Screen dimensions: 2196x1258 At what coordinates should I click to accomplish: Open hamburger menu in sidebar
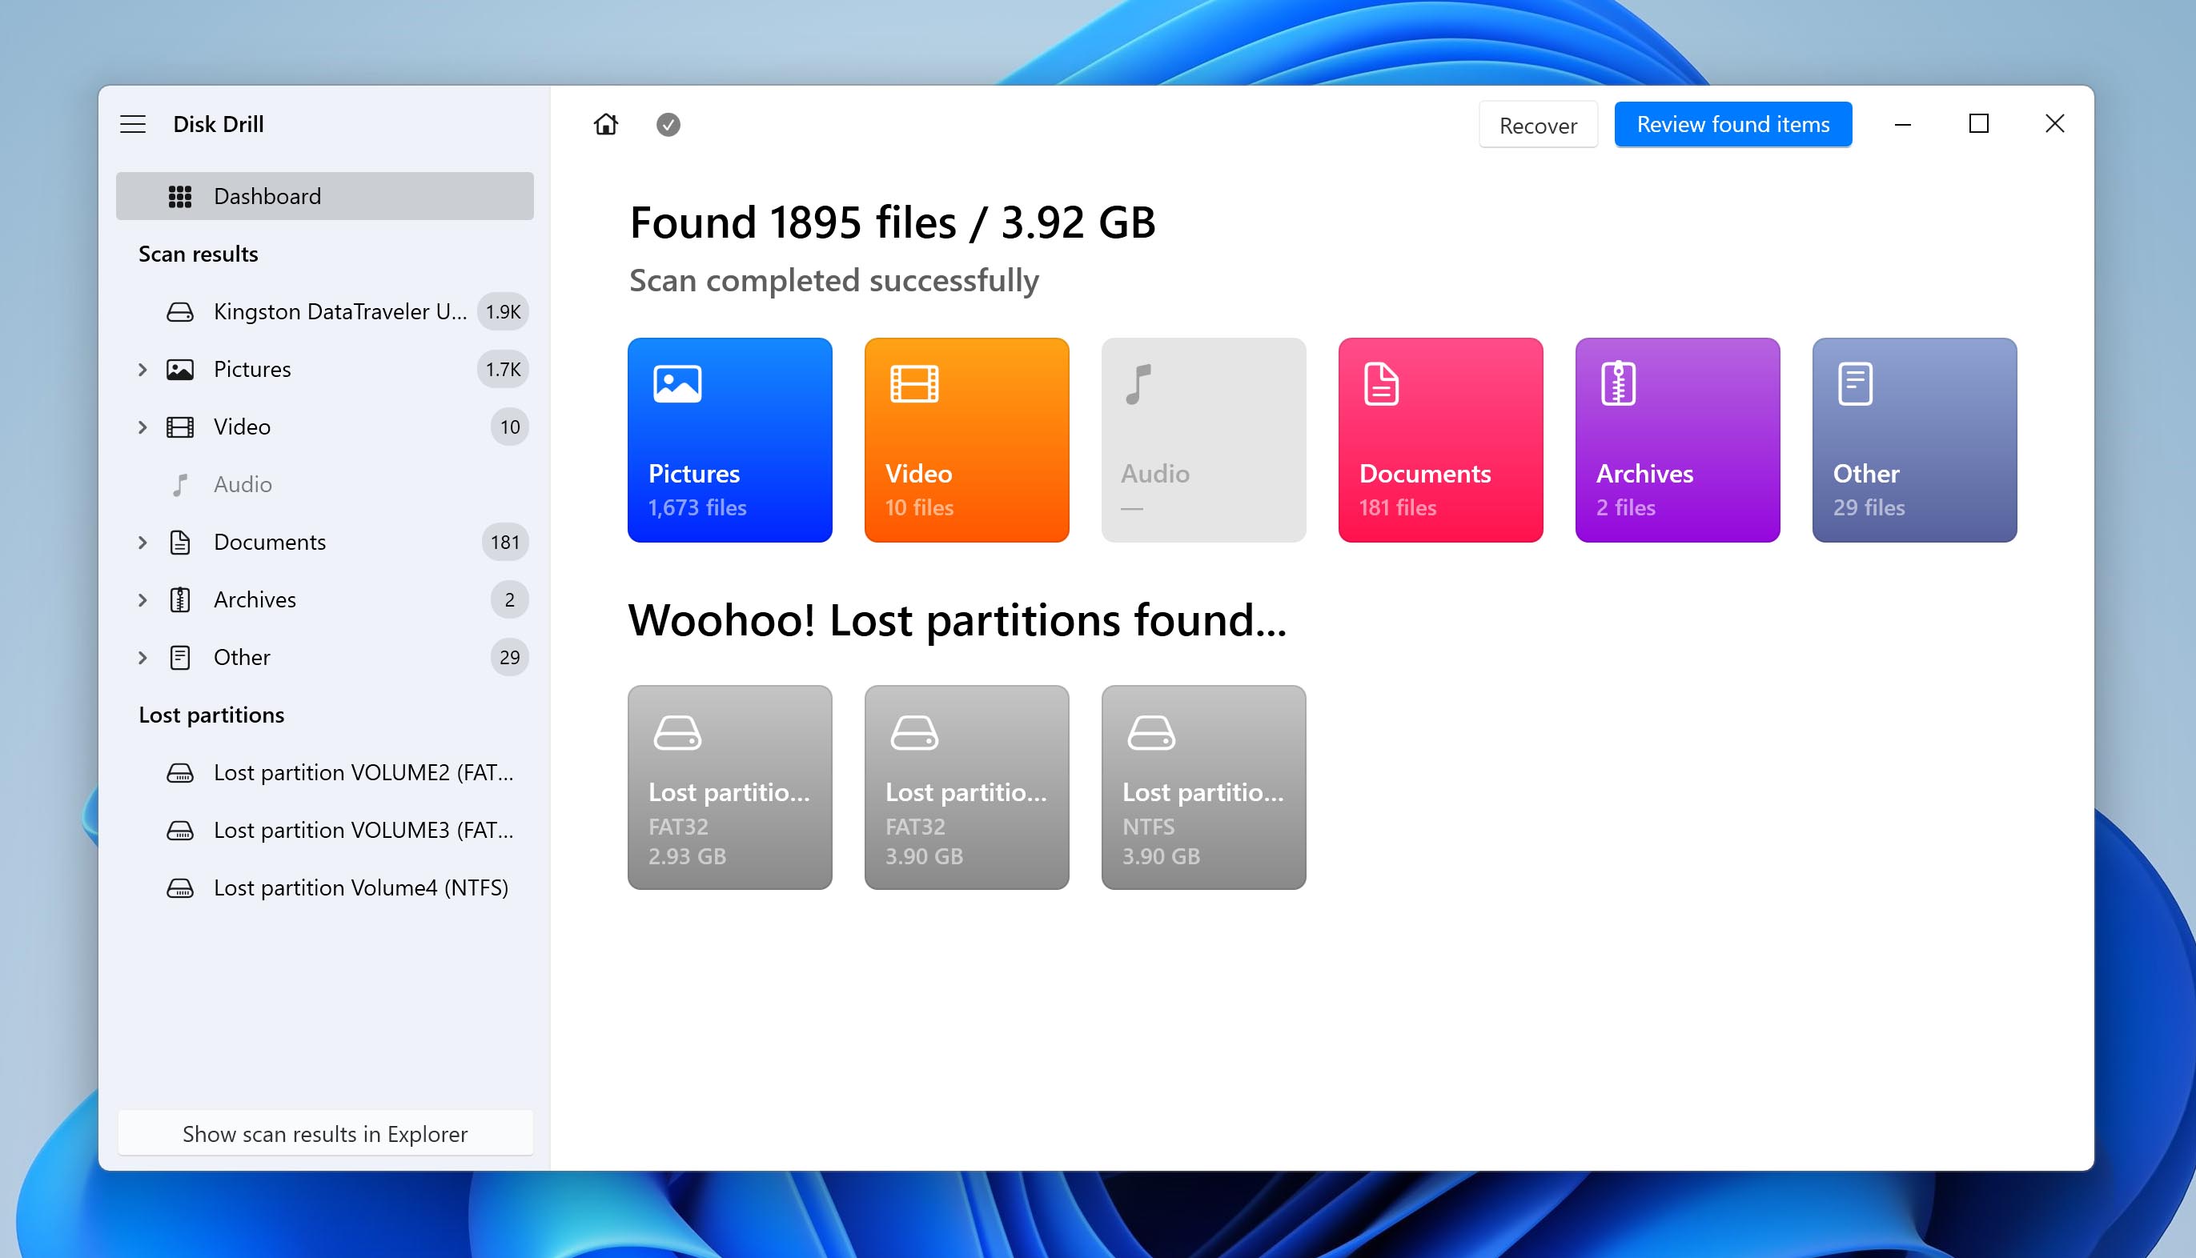click(x=134, y=124)
